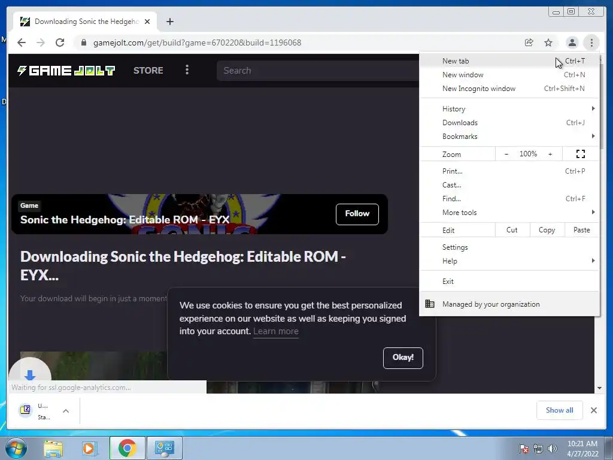The image size is (613, 460).
Task: Choose Print... from the menu
Action: point(509,171)
